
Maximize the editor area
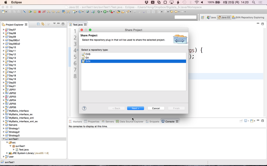click(262, 24)
